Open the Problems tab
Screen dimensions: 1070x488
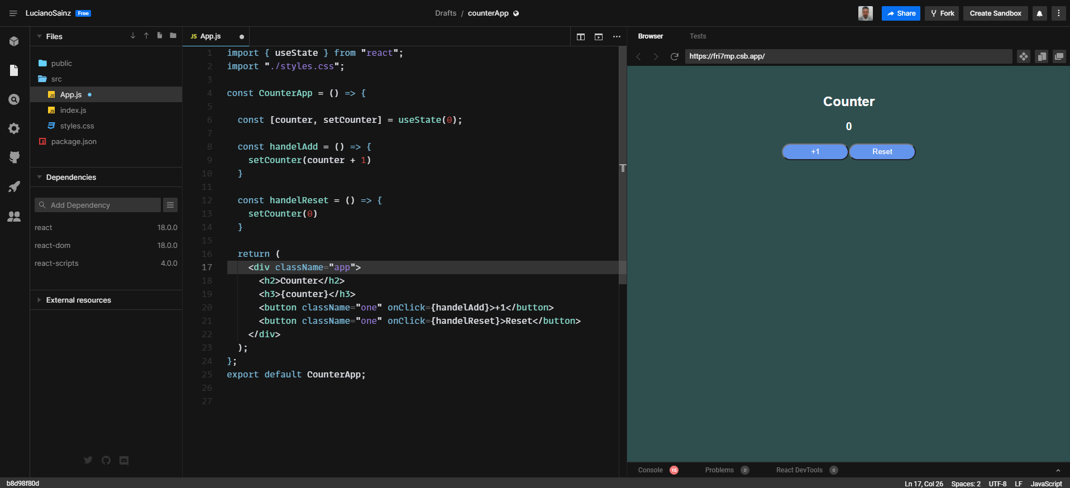[x=727, y=470]
